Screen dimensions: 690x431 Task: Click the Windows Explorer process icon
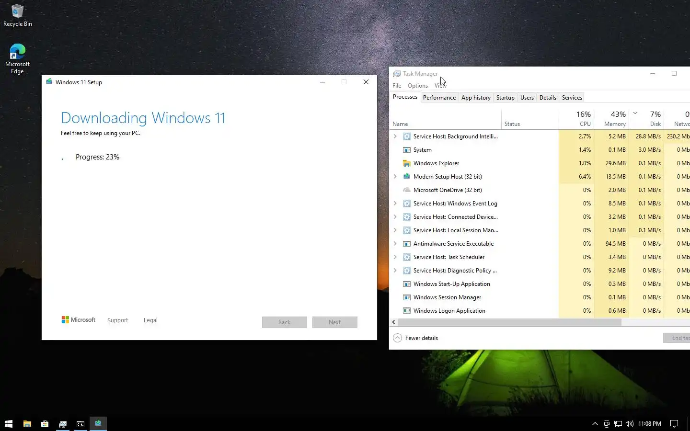[406, 163]
